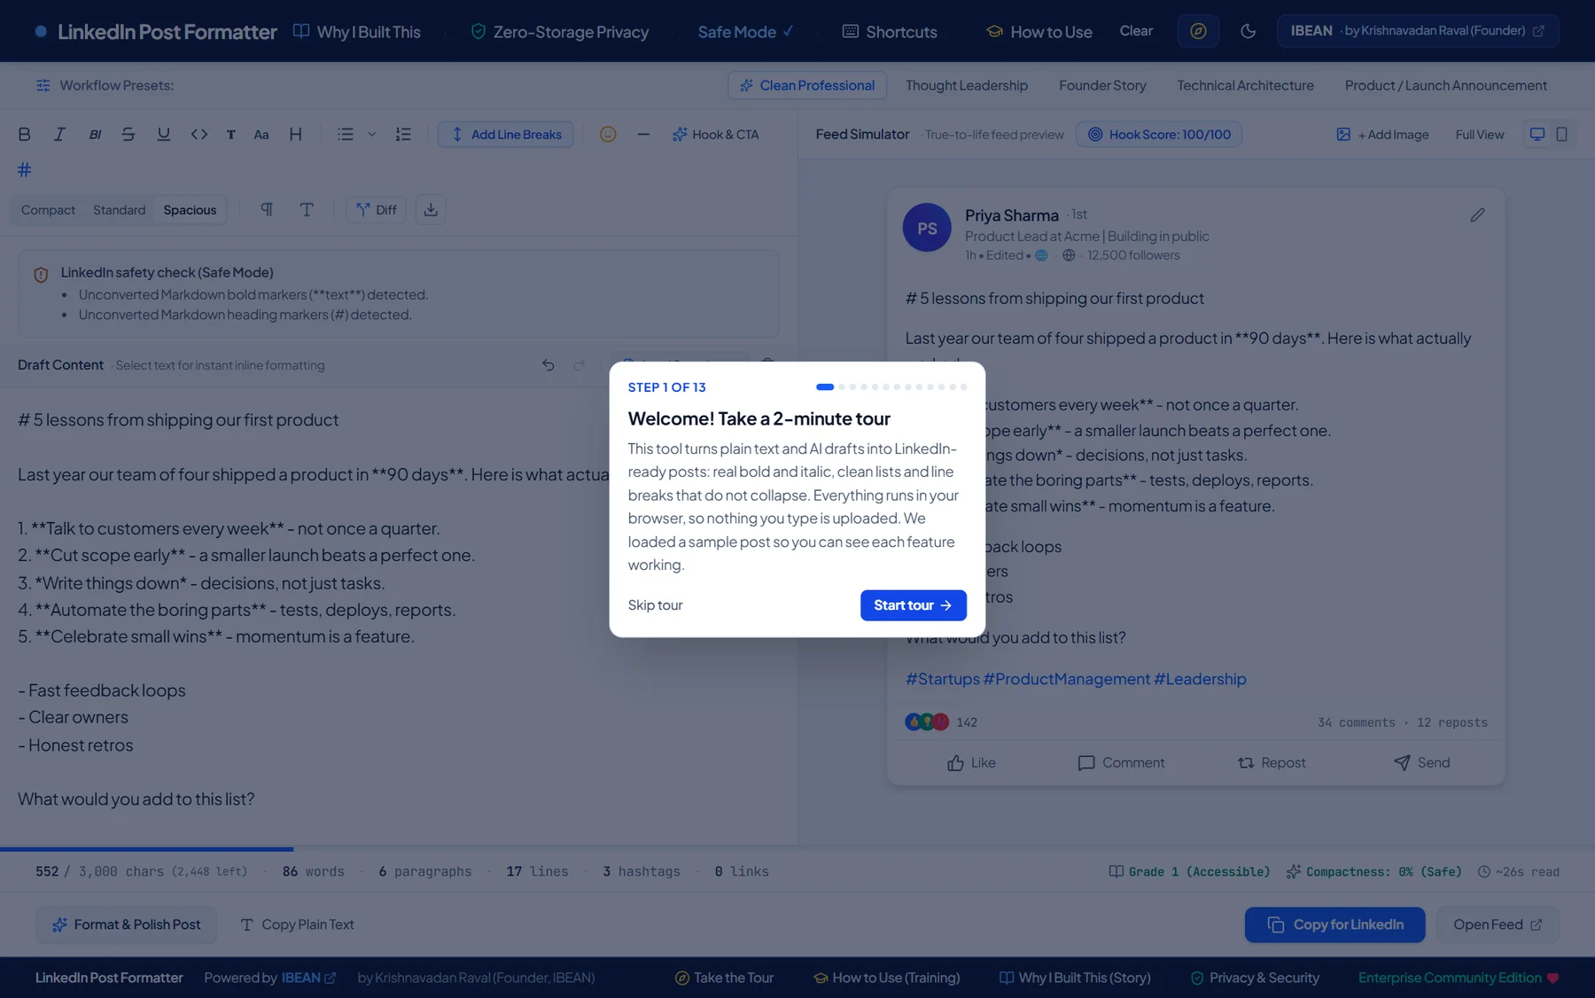Open Hook & CTA menu

coord(716,135)
